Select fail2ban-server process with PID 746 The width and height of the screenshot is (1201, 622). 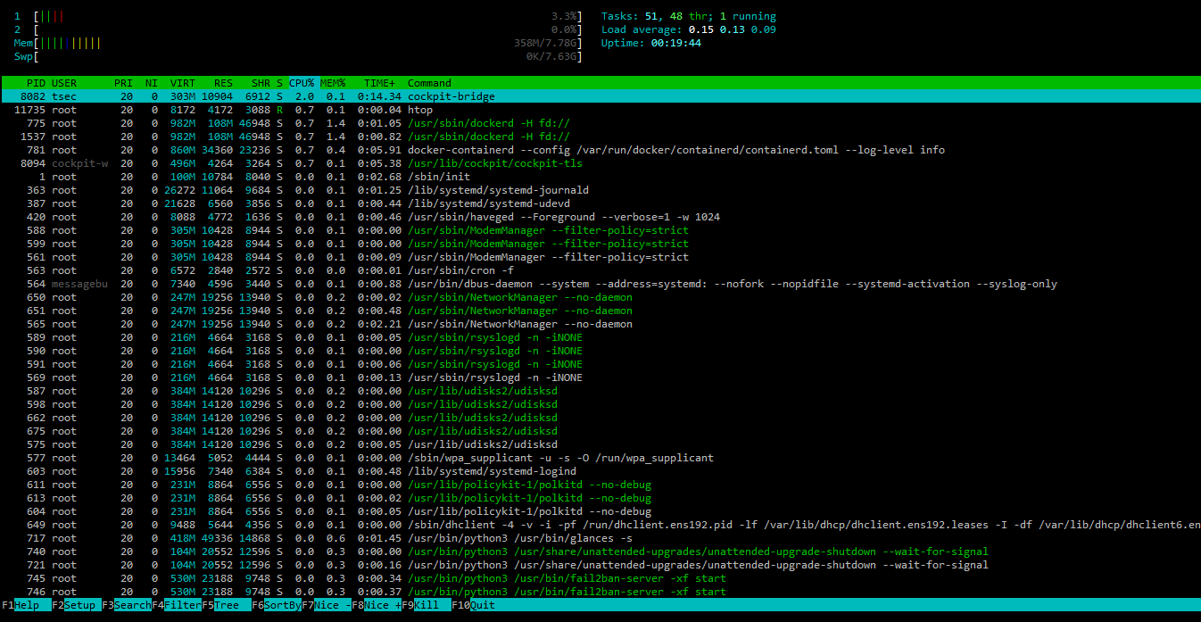pos(600,592)
